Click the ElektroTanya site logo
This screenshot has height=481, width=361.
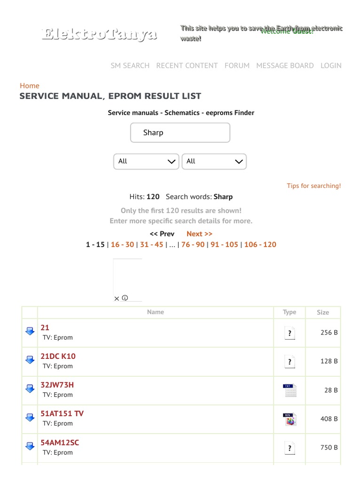click(99, 34)
